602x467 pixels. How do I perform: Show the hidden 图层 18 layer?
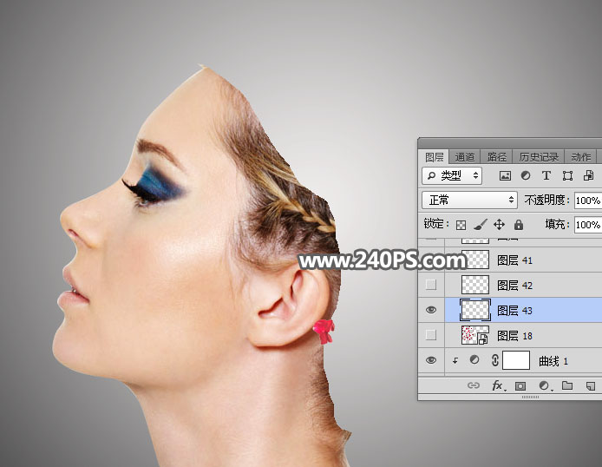click(431, 335)
